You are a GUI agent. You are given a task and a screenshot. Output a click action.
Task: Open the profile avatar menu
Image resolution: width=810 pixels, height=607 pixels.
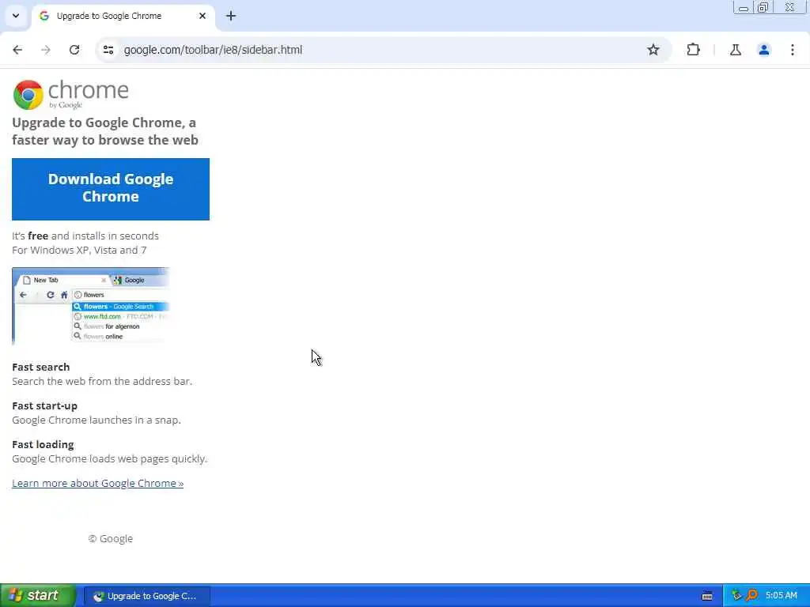coord(763,50)
